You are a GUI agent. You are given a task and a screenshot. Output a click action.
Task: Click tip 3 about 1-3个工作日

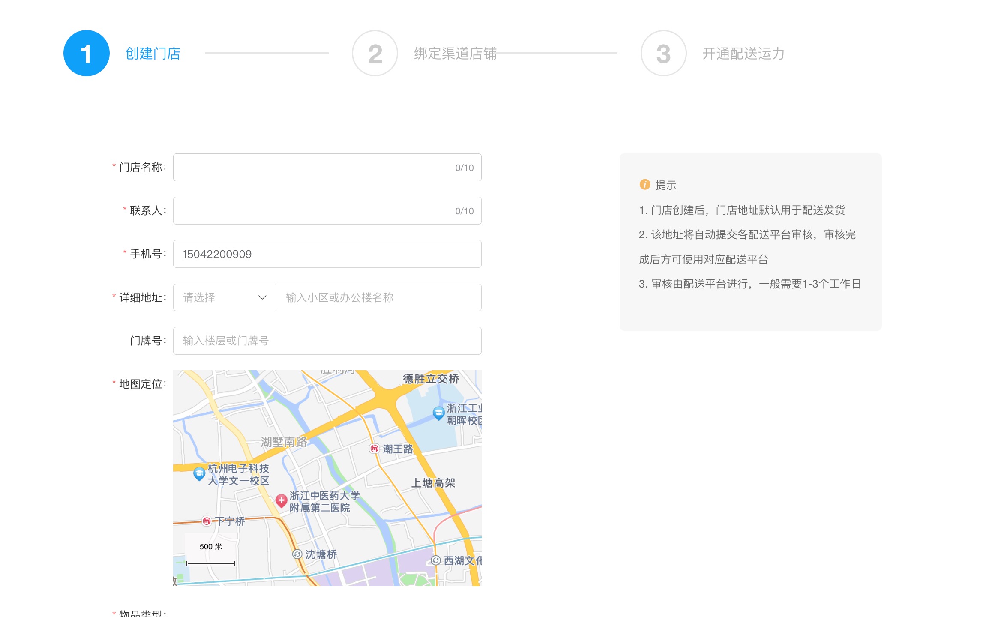749,284
